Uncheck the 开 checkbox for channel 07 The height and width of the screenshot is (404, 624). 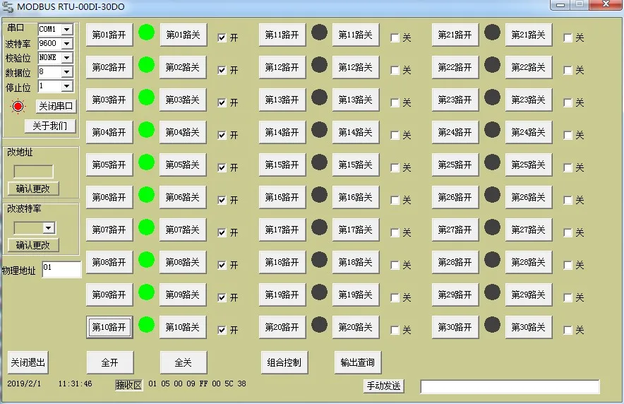[222, 232]
